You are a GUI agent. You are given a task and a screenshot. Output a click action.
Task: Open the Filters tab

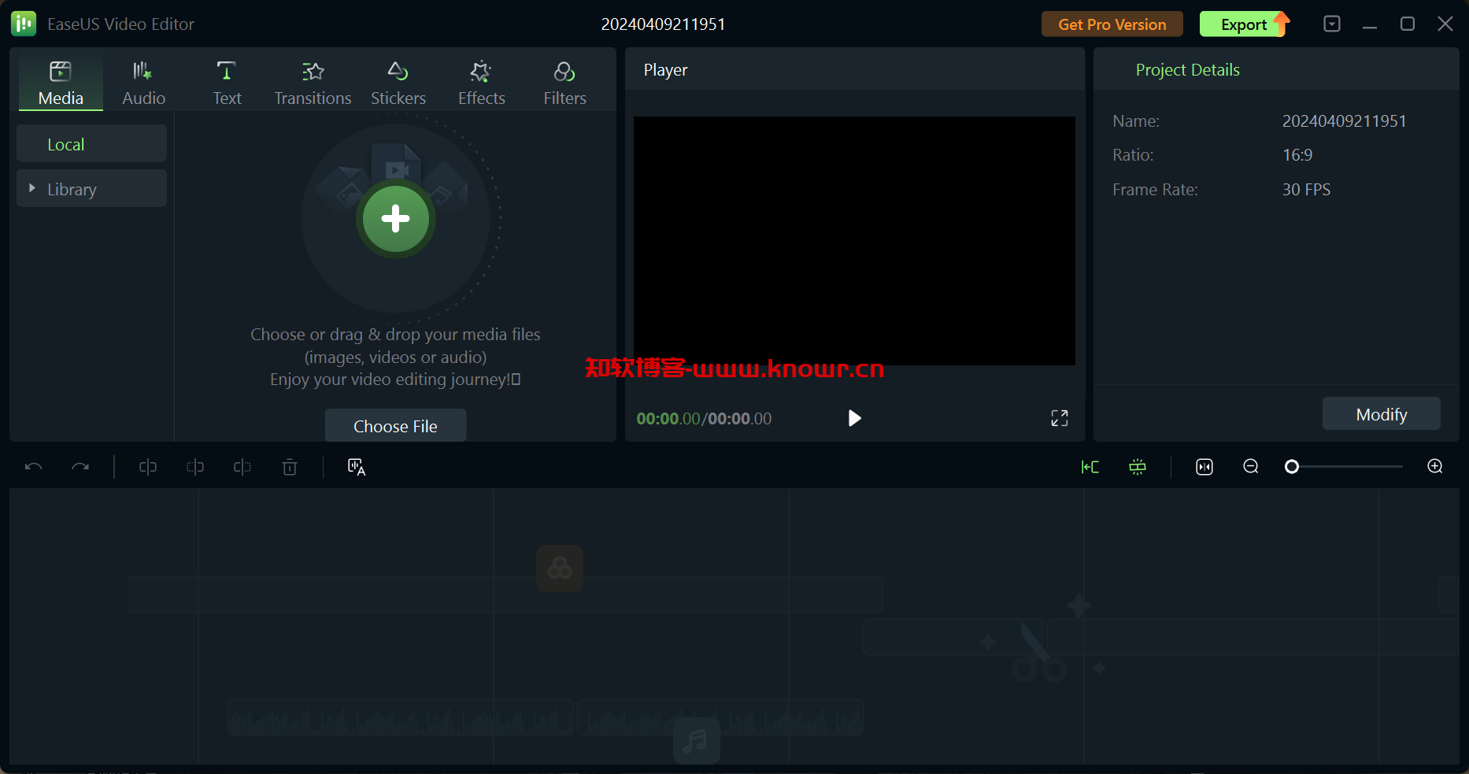click(x=565, y=83)
